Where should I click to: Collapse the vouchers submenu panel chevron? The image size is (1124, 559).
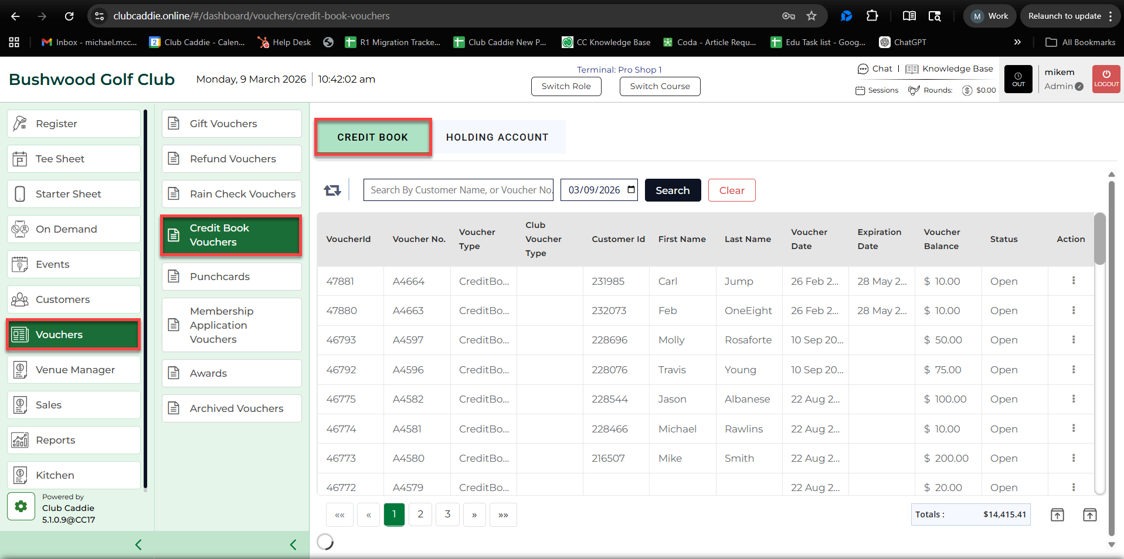point(293,545)
